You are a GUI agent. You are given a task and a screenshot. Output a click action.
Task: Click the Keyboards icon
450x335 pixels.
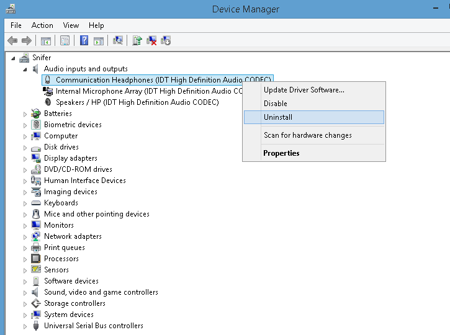point(36,203)
